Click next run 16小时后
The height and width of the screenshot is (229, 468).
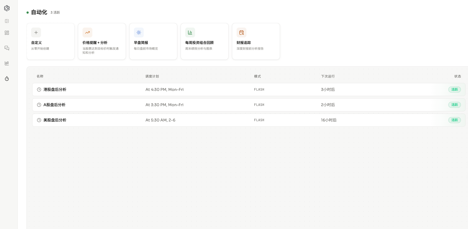[x=329, y=120]
